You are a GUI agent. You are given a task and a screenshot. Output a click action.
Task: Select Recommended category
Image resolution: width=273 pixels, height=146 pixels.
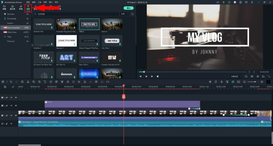[16, 28]
